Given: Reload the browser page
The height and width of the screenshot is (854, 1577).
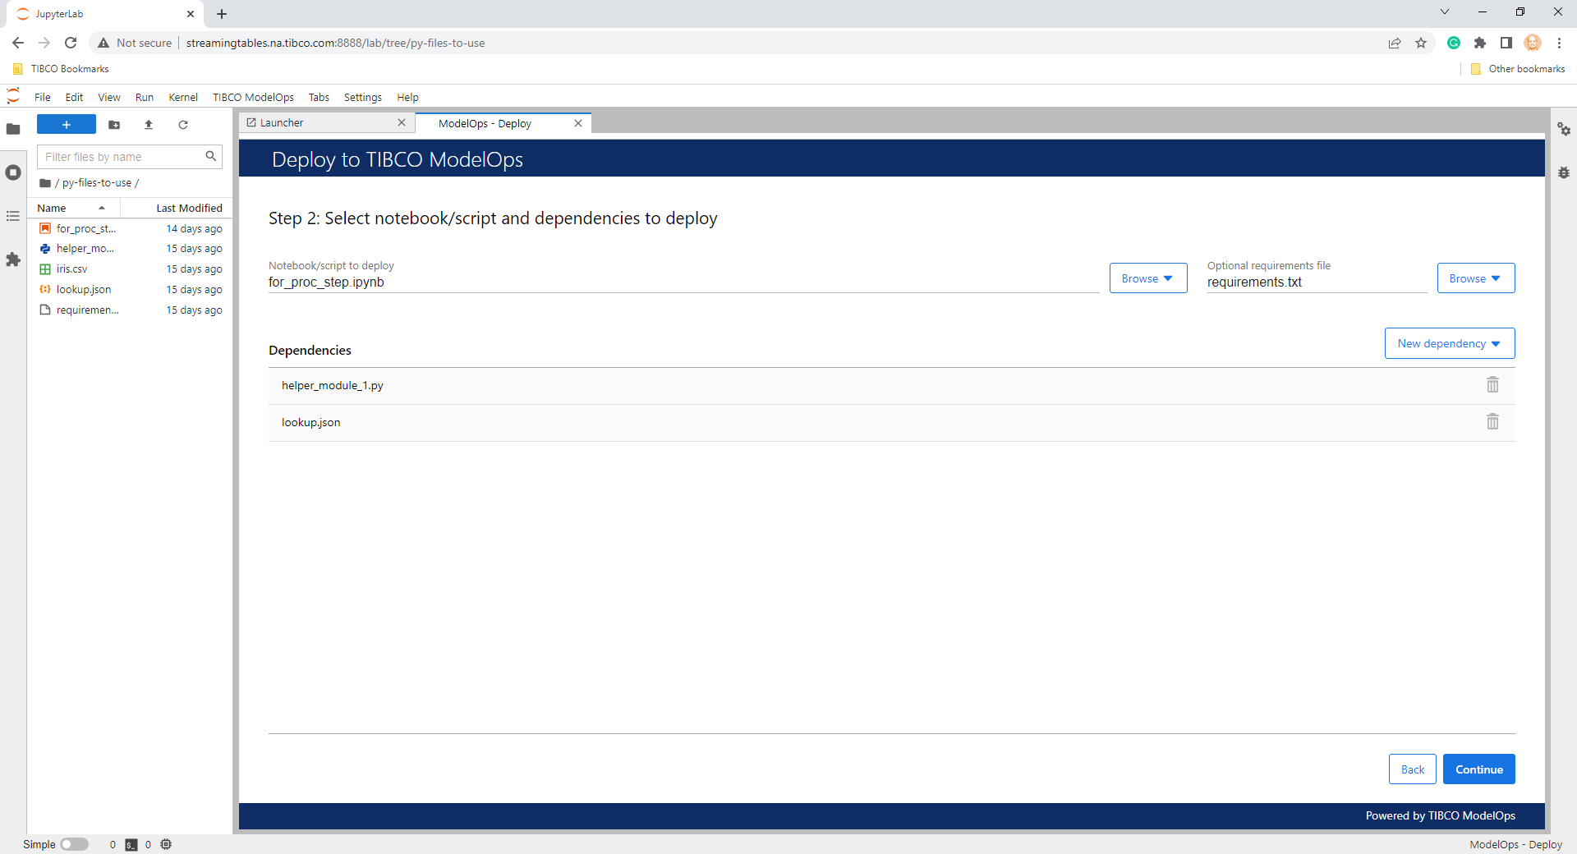Looking at the screenshot, I should pyautogui.click(x=71, y=43).
